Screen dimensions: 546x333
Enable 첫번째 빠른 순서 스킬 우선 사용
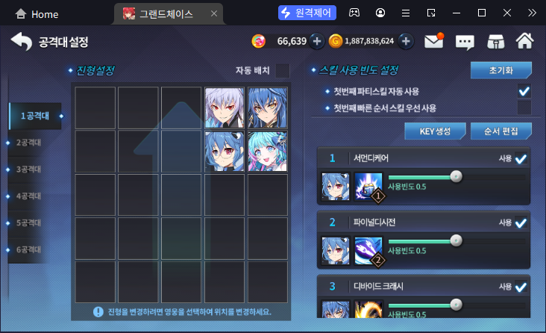click(x=524, y=108)
